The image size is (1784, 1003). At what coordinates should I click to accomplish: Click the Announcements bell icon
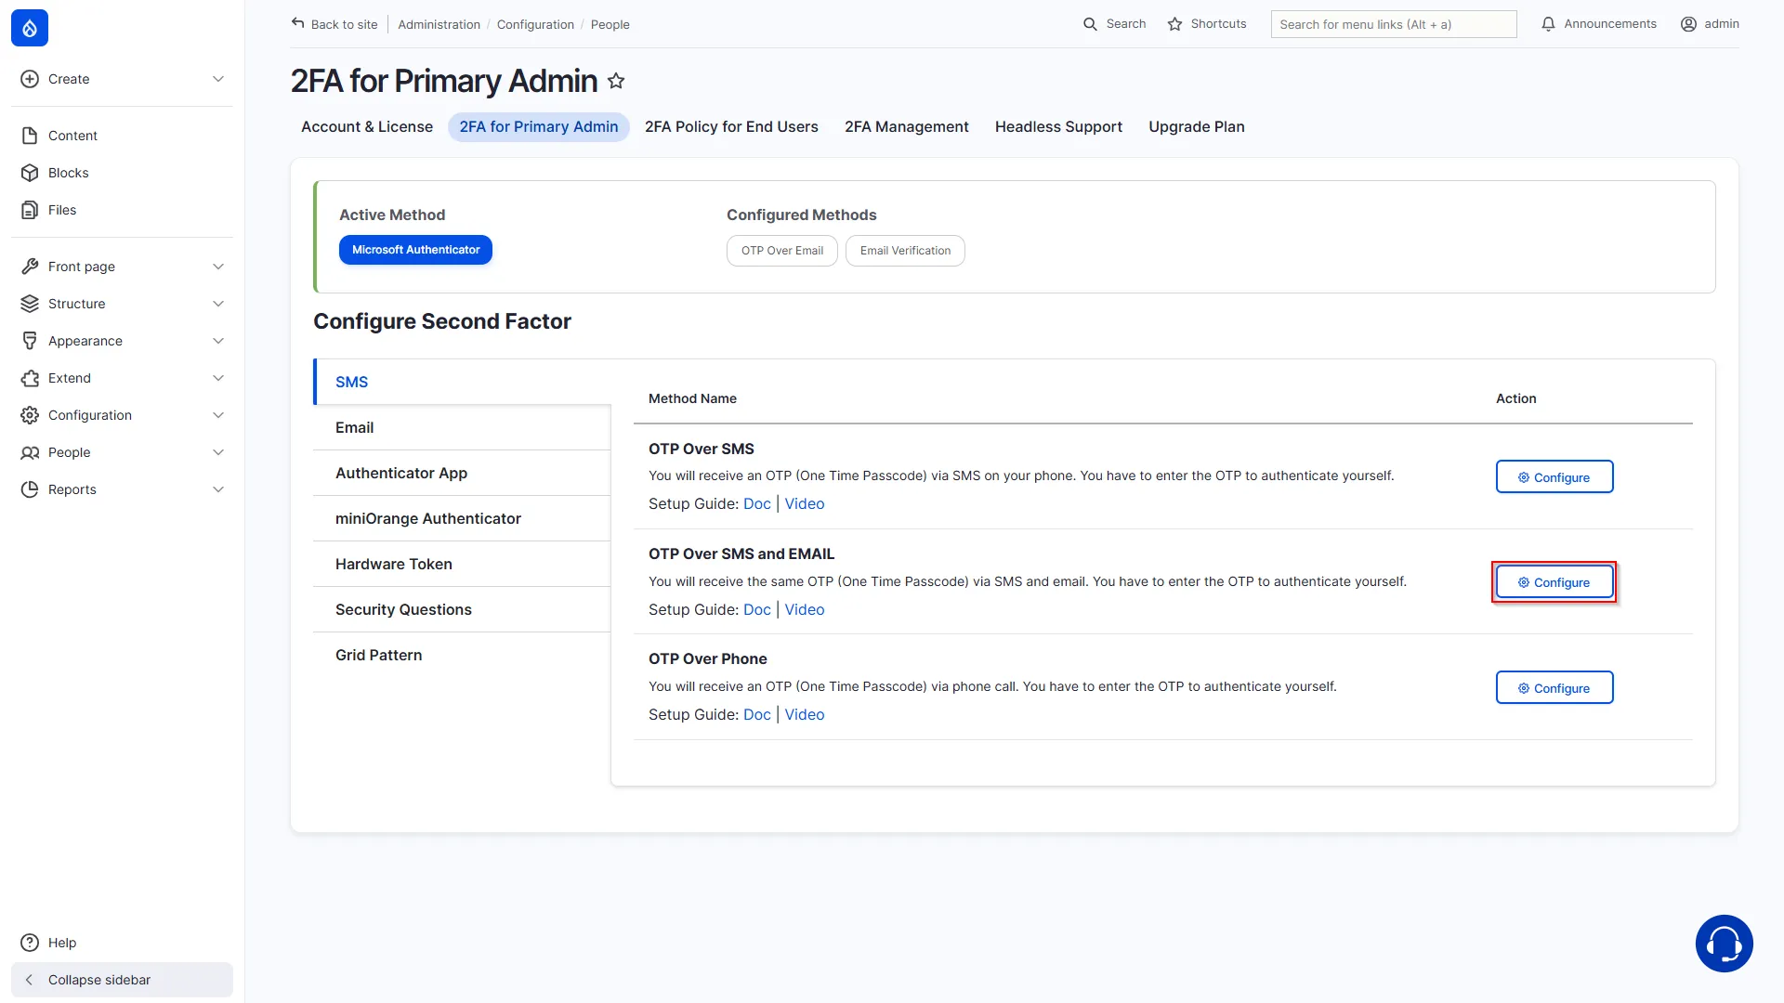(1548, 24)
